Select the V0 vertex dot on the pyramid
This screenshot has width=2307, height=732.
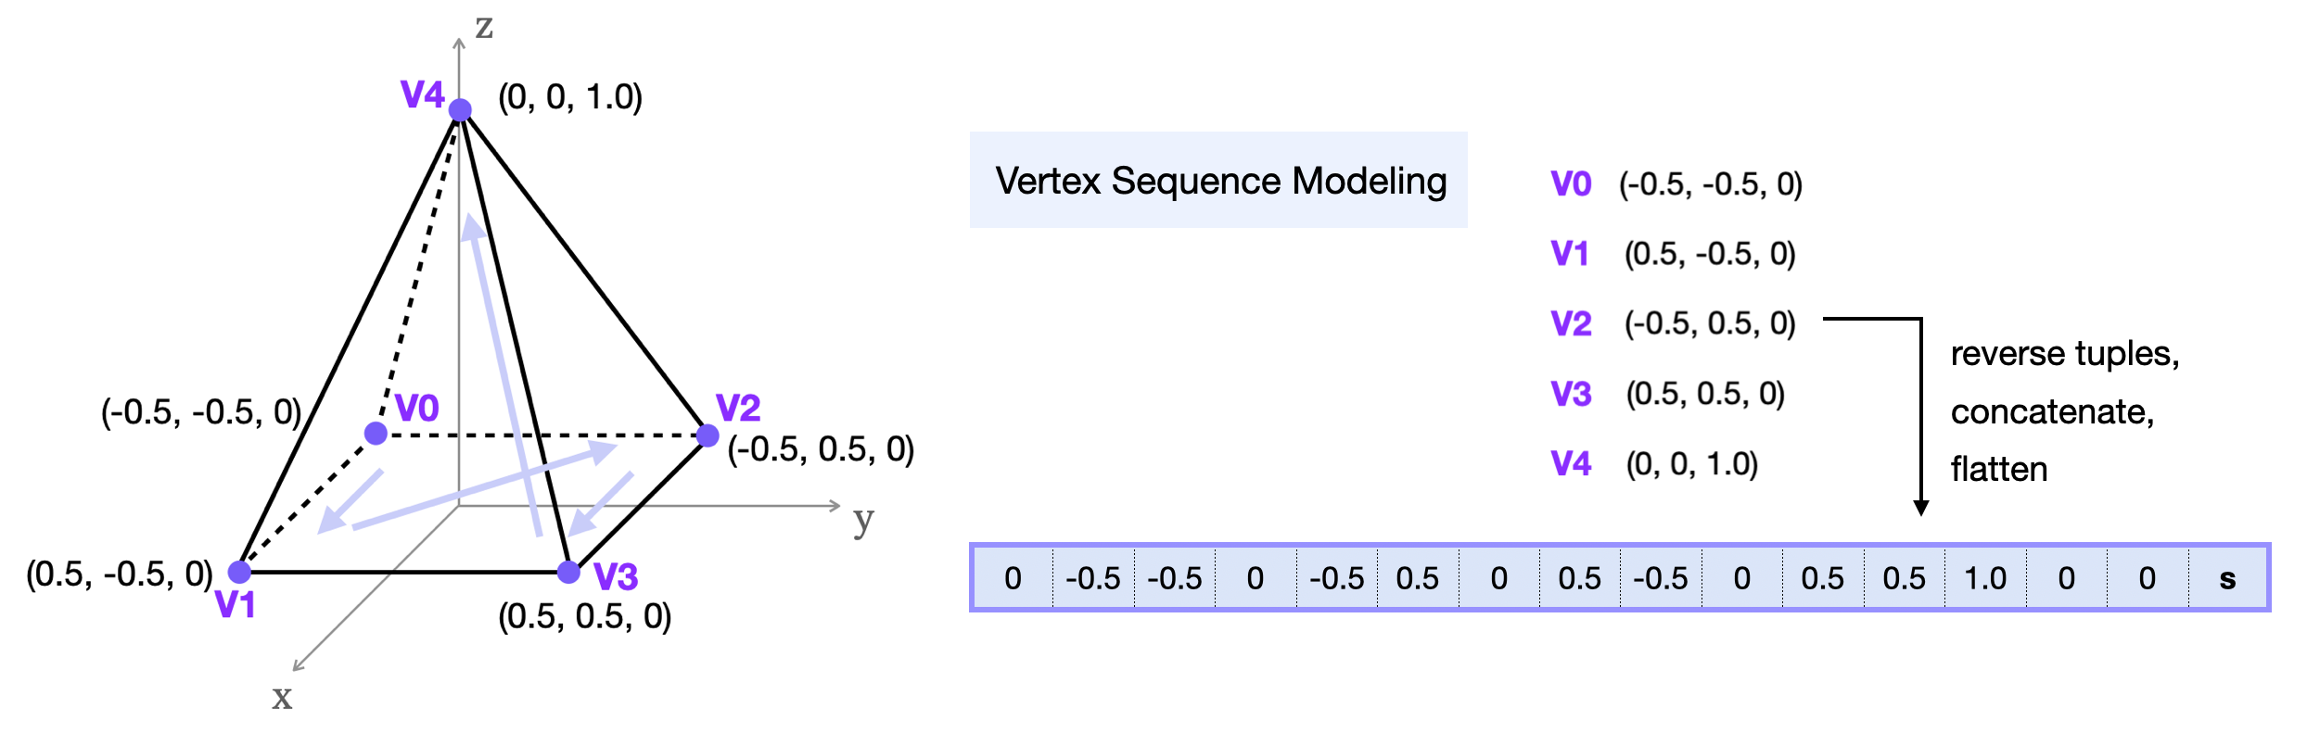click(x=376, y=433)
